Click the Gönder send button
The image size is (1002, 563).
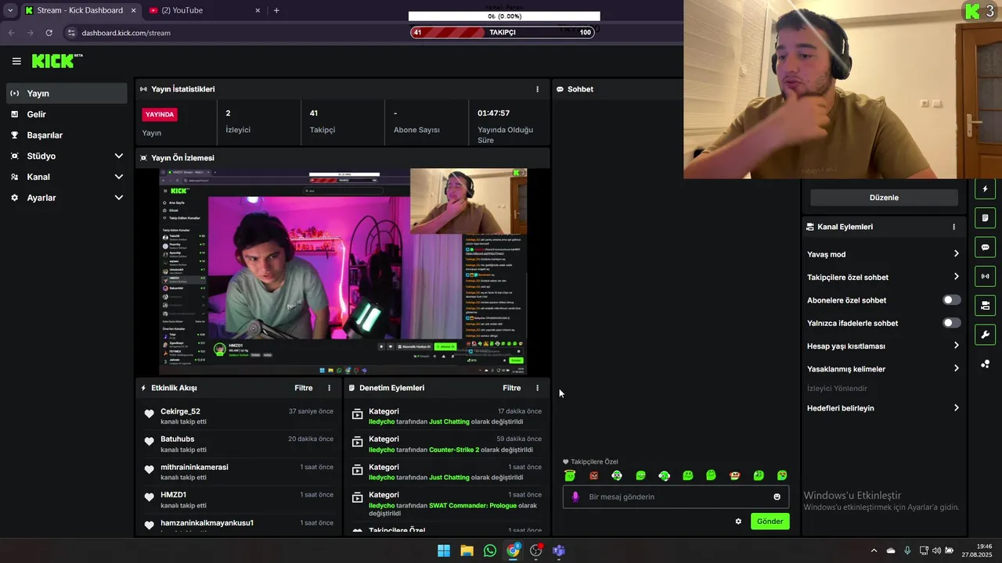(x=770, y=522)
